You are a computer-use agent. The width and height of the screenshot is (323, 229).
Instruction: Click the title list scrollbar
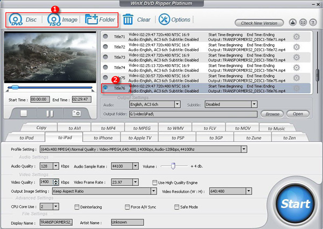click(317, 74)
